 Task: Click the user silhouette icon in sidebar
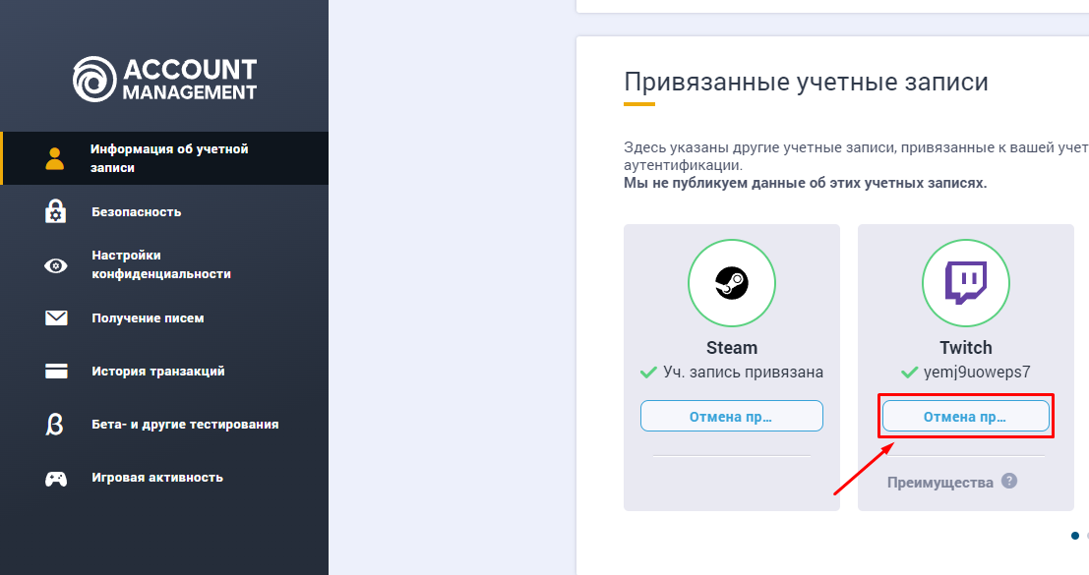click(56, 158)
